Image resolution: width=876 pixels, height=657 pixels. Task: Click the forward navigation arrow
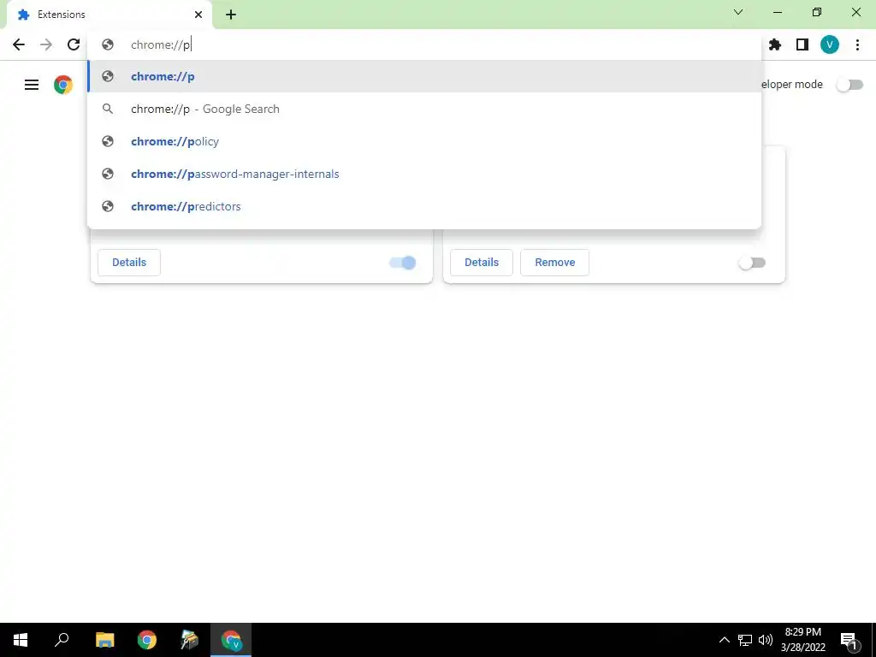pyautogui.click(x=46, y=44)
